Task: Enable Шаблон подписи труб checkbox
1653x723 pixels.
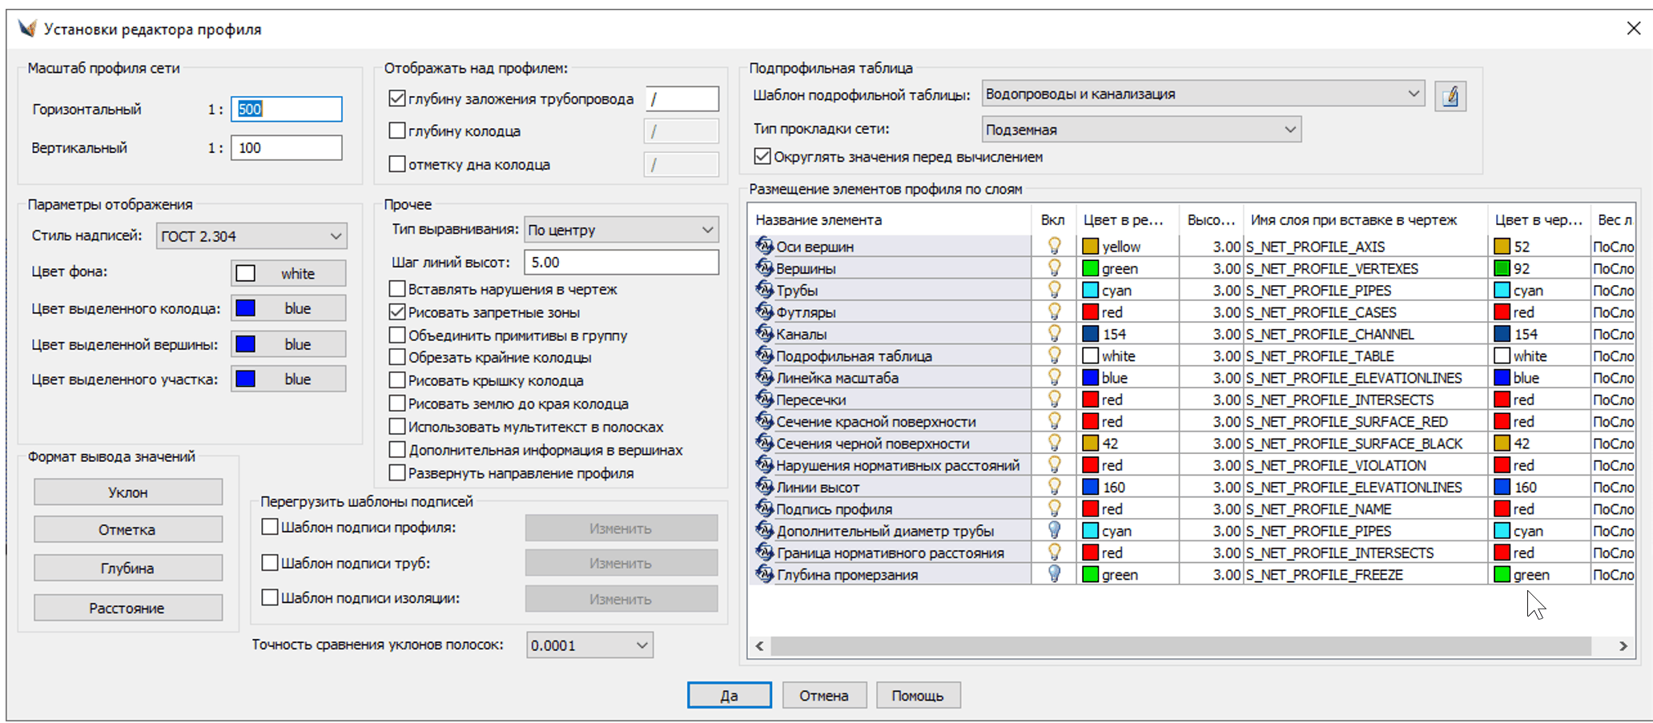Action: (x=270, y=563)
